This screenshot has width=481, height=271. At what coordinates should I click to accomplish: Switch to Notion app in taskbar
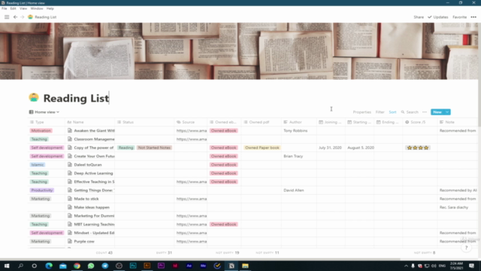(x=231, y=266)
